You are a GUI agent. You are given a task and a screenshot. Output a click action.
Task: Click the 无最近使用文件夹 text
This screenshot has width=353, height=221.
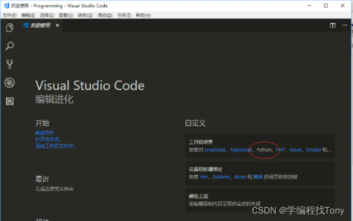54,189
